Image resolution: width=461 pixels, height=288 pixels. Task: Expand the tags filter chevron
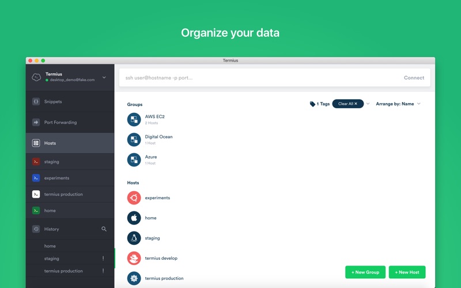(x=368, y=104)
